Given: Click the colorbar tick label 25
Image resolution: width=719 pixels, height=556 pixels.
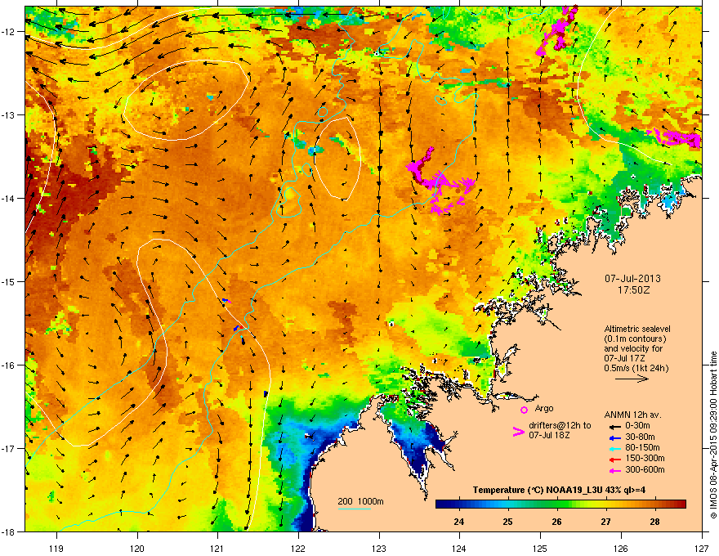Looking at the screenshot, I should click(507, 522).
